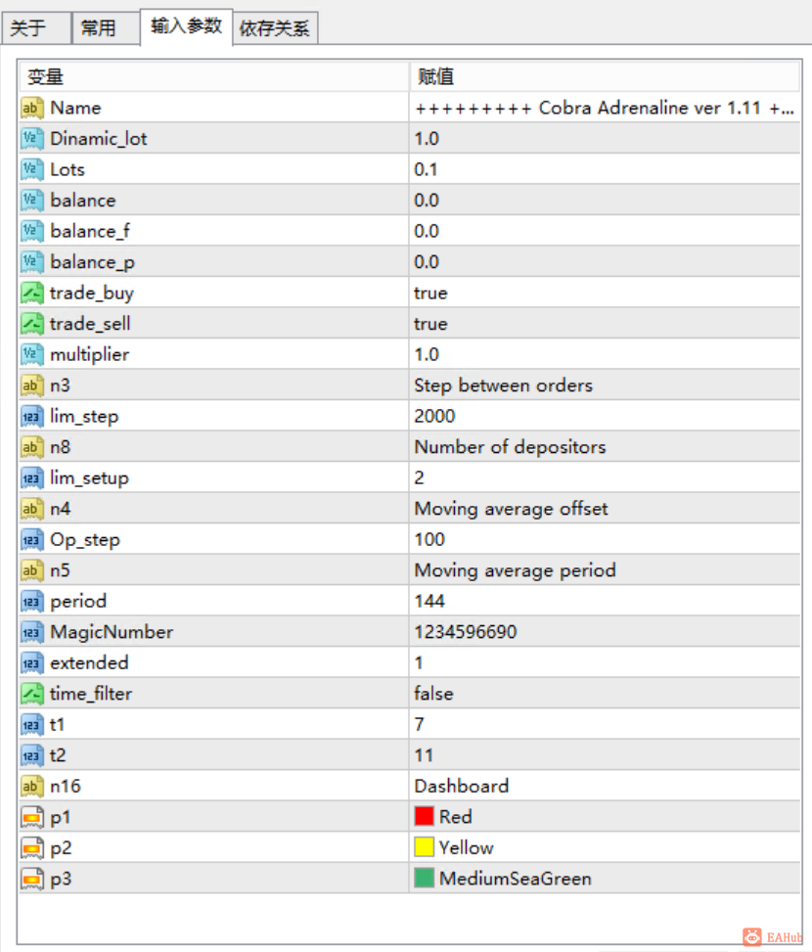Click the boolean icon beside trade_buy
The width and height of the screenshot is (812, 952).
coord(32,294)
